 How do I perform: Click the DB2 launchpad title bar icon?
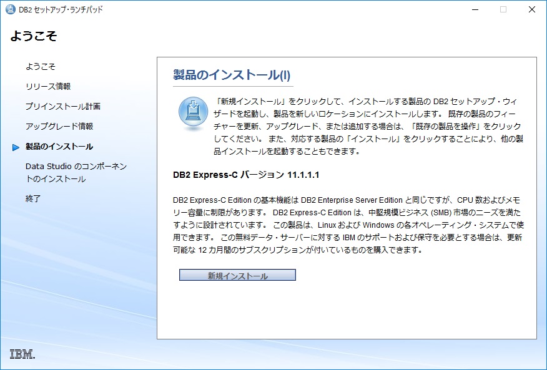(x=11, y=9)
